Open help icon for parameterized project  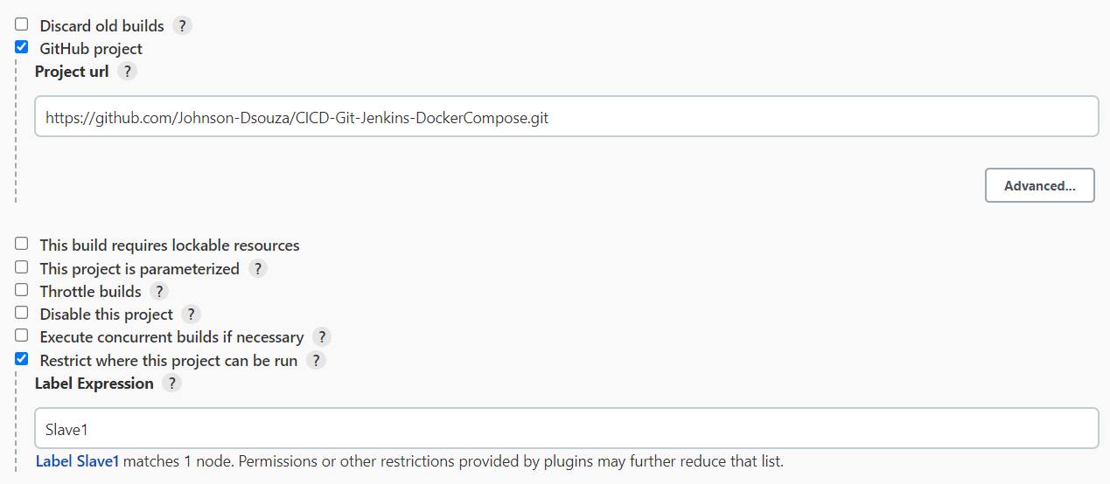click(x=257, y=268)
